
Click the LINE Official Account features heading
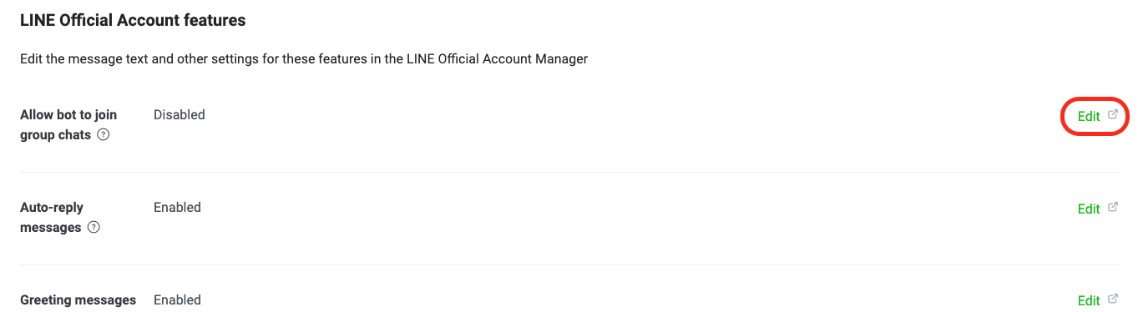[x=133, y=20]
